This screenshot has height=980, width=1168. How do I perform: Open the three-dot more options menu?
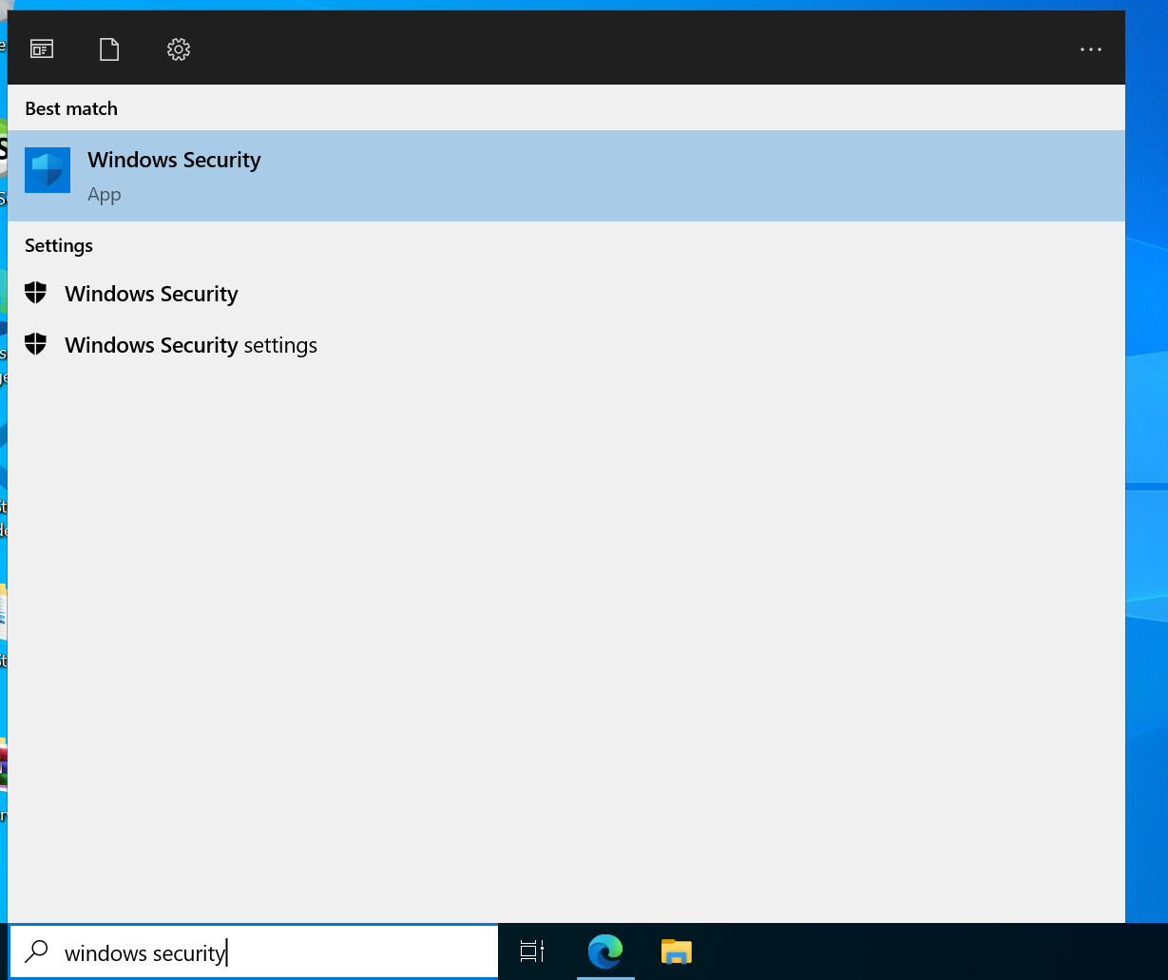point(1091,49)
